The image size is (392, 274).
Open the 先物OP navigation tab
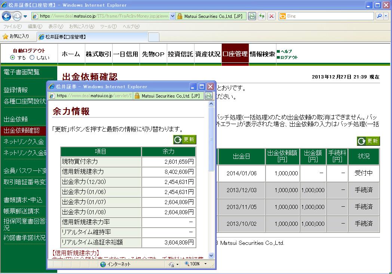click(x=153, y=54)
